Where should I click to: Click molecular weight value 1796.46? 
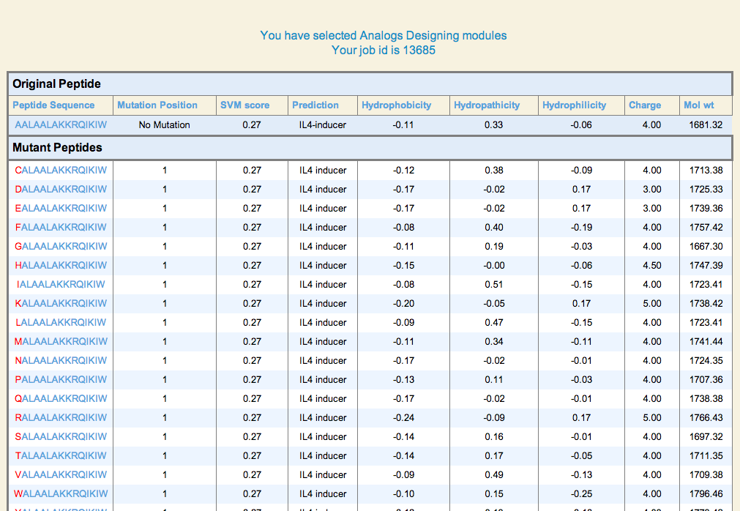706,494
